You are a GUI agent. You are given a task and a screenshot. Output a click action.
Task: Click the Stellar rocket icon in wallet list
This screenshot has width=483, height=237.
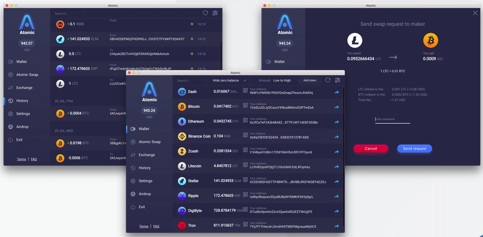(182, 181)
